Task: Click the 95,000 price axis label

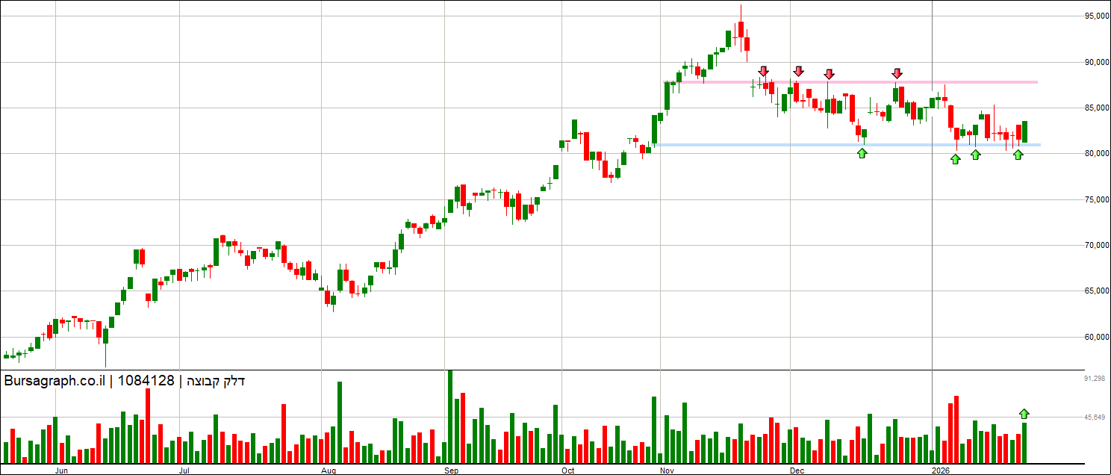Action: (1098, 16)
